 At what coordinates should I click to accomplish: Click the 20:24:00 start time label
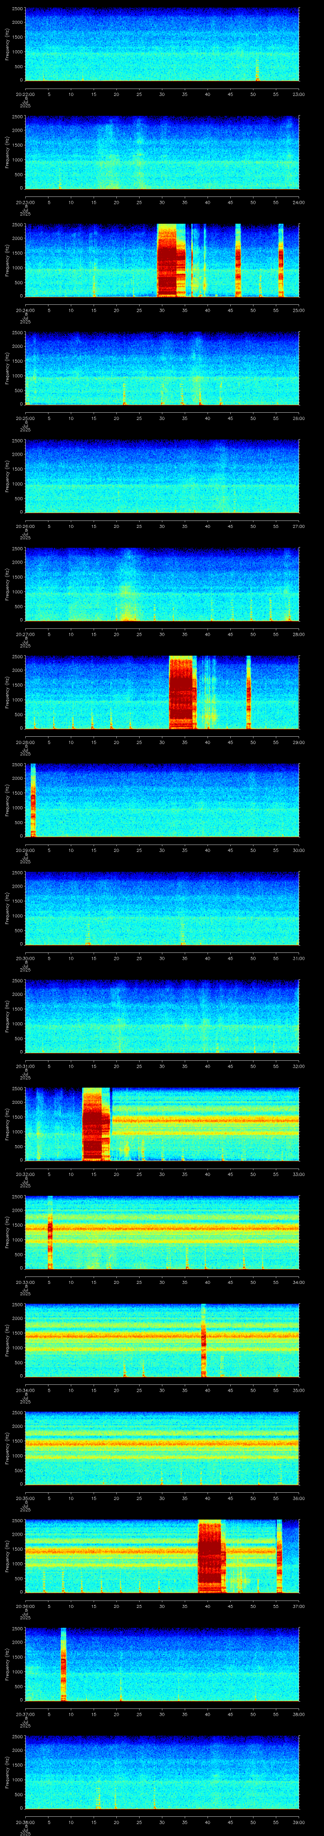(25, 310)
